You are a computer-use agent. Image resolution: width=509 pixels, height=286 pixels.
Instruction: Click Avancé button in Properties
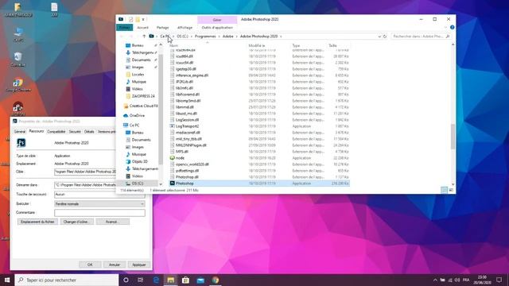click(113, 222)
